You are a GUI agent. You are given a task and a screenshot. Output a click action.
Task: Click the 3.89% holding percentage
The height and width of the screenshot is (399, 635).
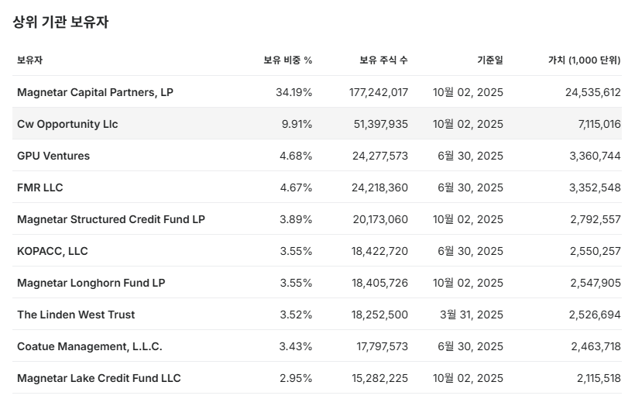(296, 219)
